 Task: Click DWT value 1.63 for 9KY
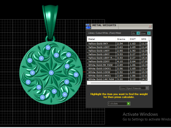tap(133, 43)
